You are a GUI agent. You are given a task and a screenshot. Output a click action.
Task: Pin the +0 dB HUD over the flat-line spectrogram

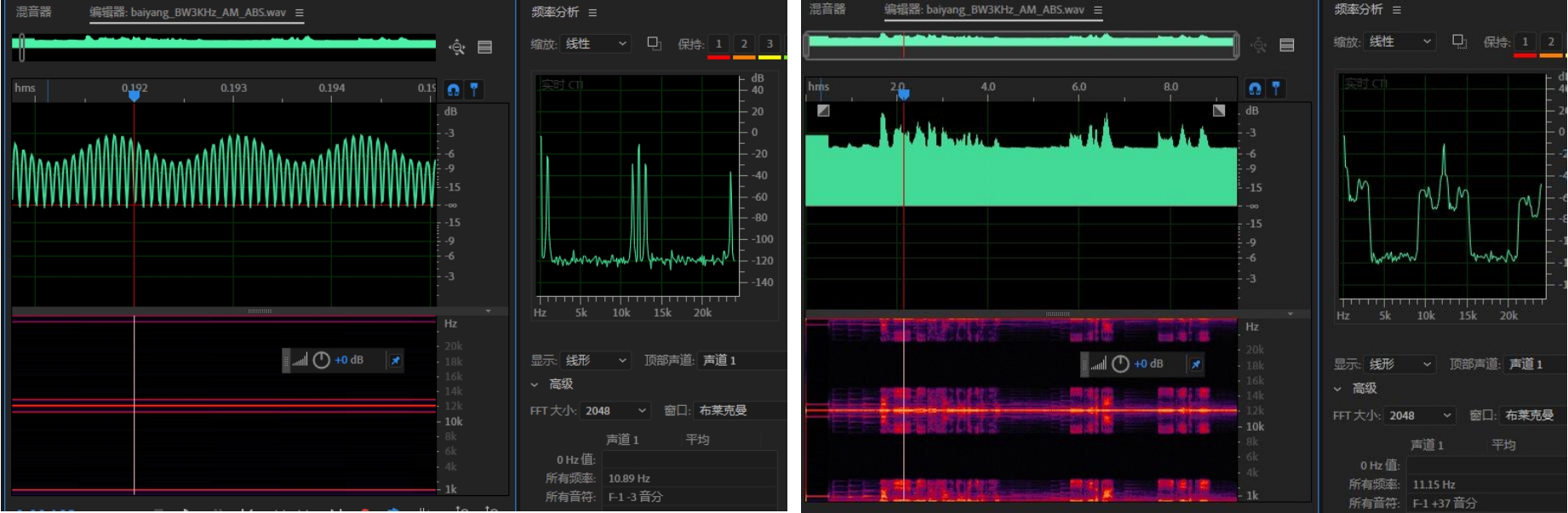click(x=395, y=361)
